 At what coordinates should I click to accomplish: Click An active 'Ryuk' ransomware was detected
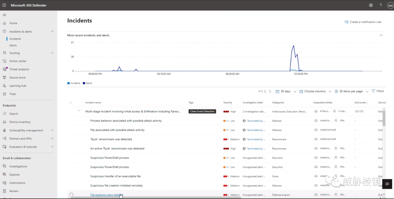(117, 149)
